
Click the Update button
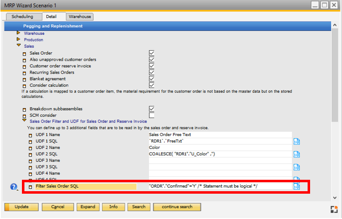[21, 207]
